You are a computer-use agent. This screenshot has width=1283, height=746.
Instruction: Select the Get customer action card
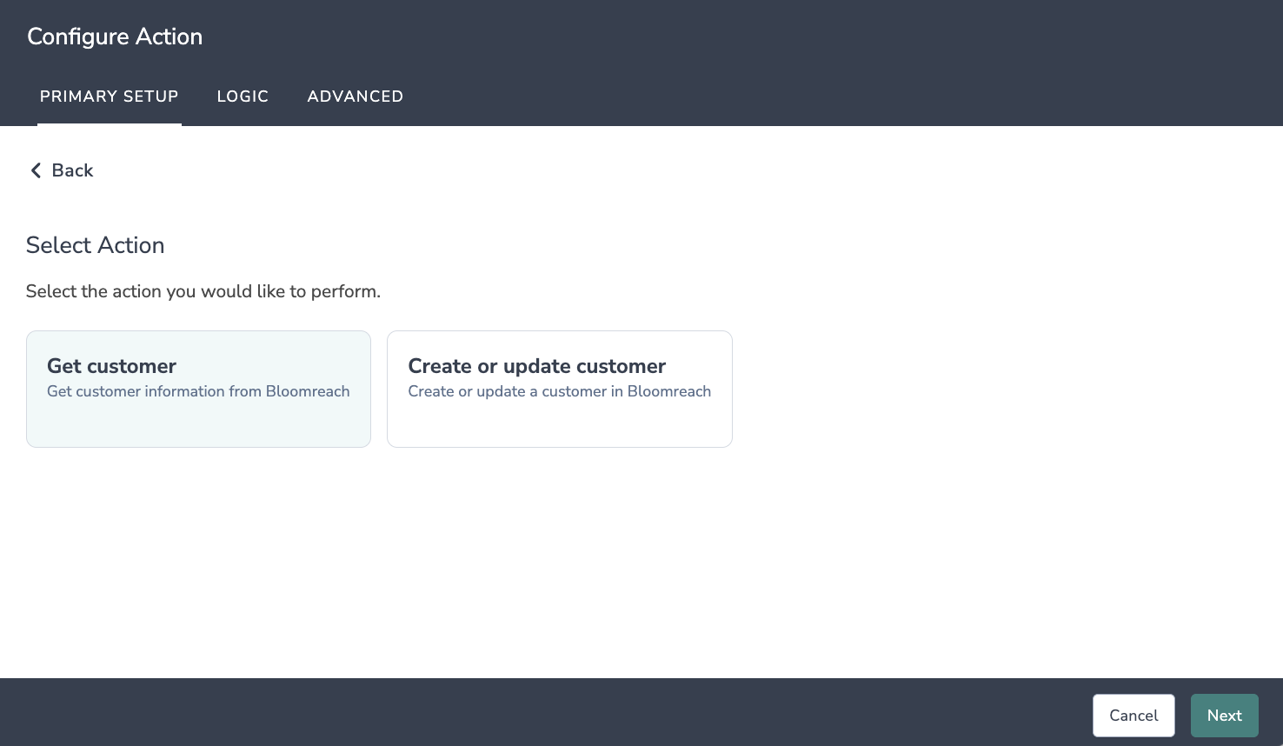click(198, 389)
